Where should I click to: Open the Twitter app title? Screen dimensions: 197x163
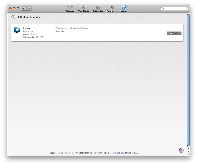pyautogui.click(x=27, y=28)
